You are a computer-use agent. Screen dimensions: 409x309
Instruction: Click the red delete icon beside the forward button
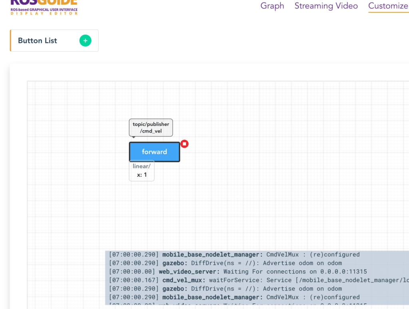coord(184,144)
